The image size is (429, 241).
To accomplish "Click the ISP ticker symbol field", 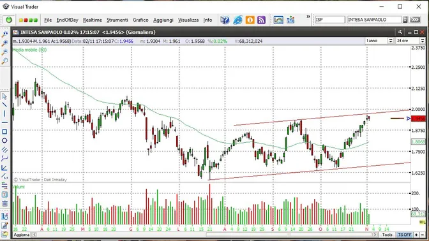I will [x=330, y=20].
